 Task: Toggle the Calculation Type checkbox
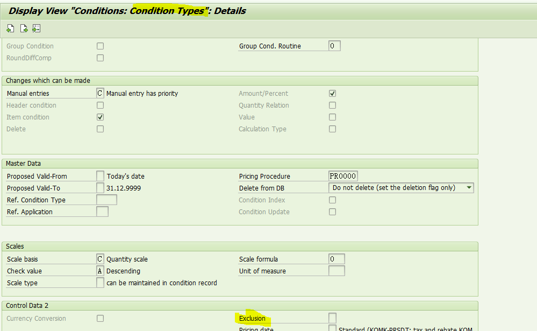332,129
